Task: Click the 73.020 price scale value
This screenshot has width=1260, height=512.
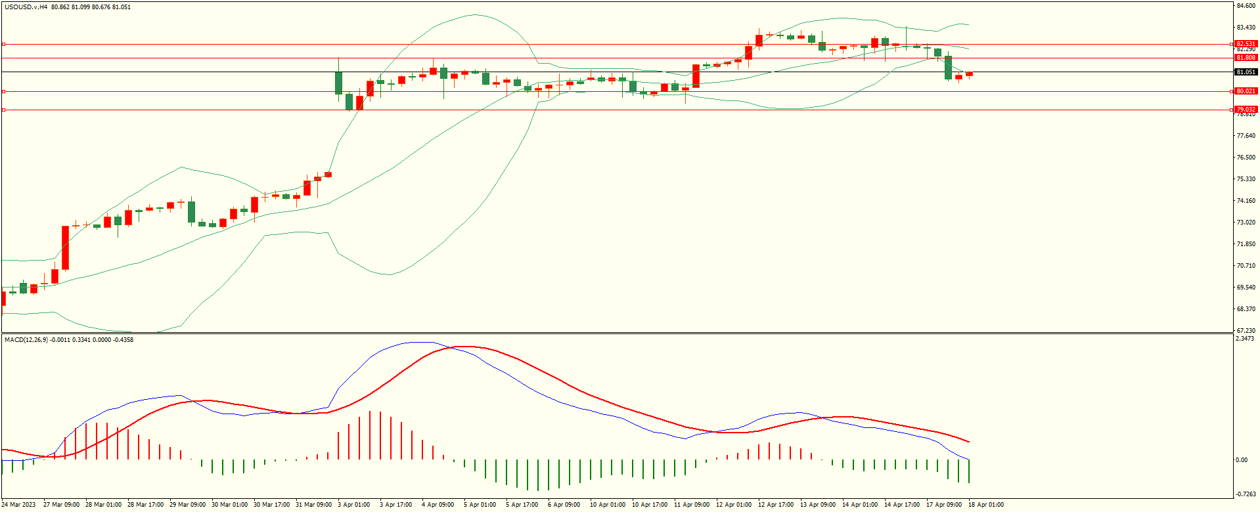Action: click(x=1246, y=223)
